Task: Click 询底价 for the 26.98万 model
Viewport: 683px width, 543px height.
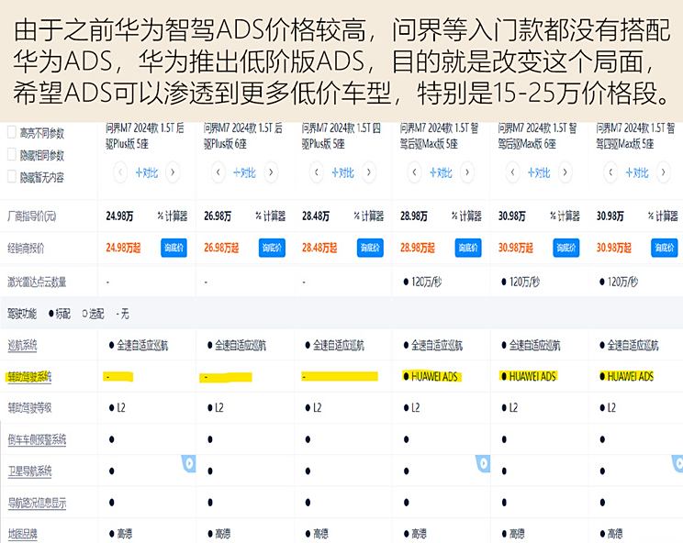Action: [272, 248]
